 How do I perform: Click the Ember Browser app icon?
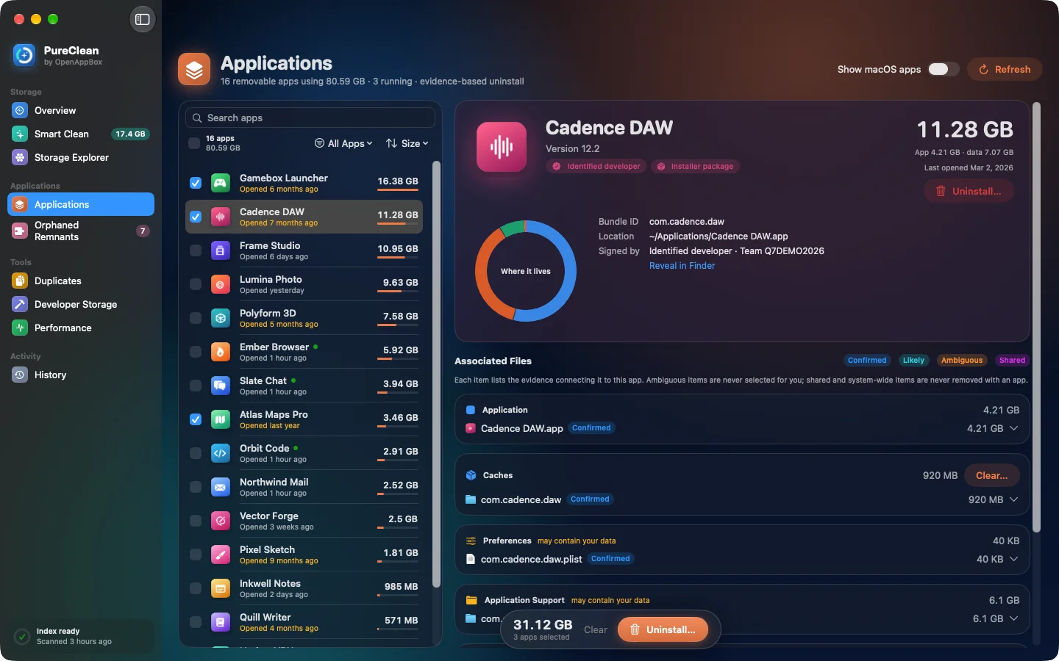[x=221, y=352]
